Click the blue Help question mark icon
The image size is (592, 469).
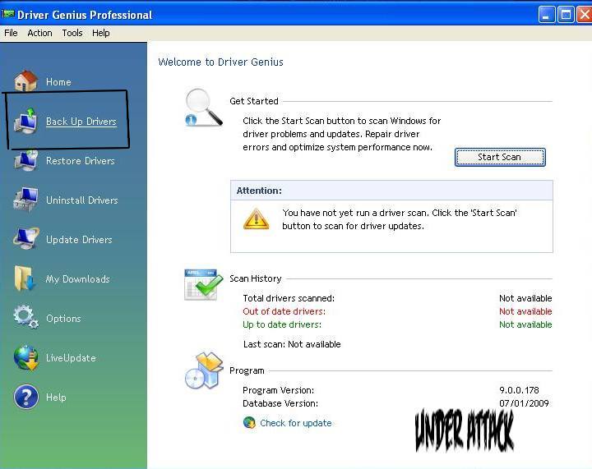click(25, 397)
